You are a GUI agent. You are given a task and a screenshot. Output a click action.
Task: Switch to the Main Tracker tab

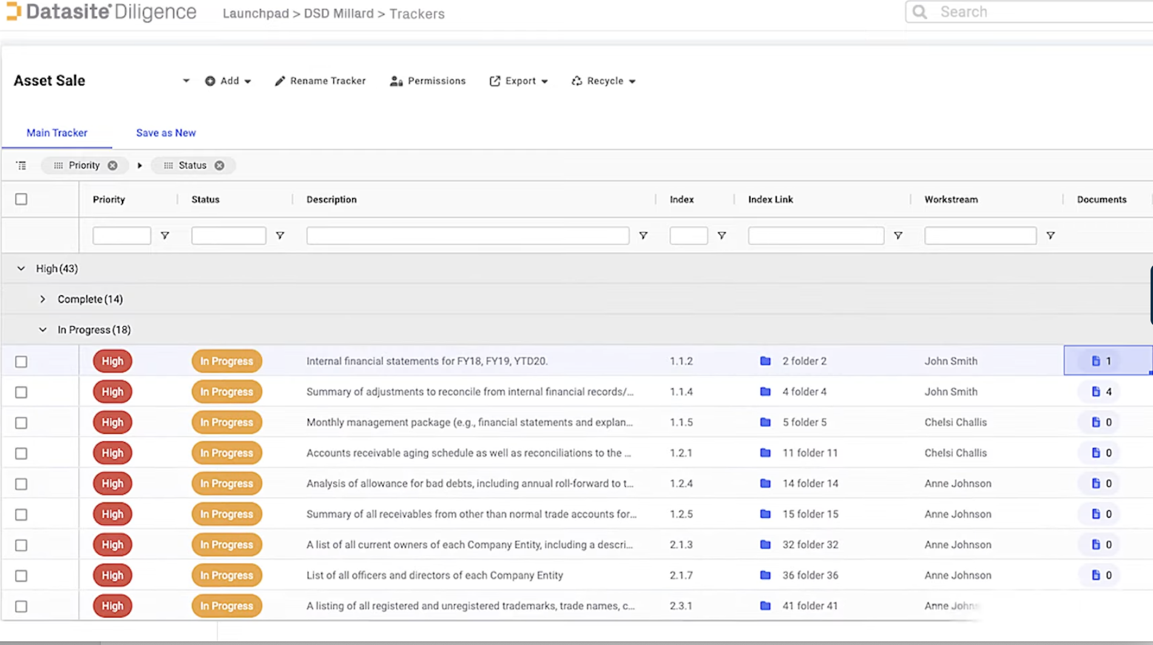tap(57, 133)
